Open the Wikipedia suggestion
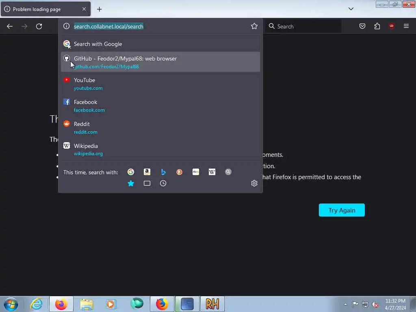Viewport: 416px width, 312px height. pos(160,149)
